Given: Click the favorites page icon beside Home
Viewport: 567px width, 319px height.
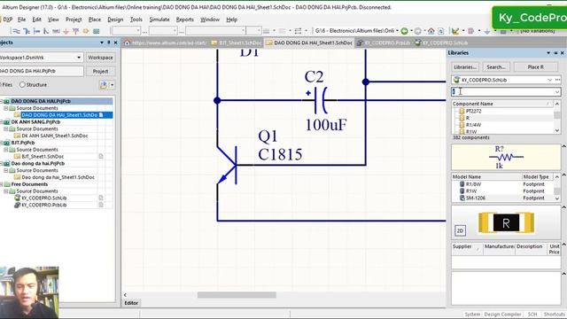Looking at the screenshot, I should click(441, 31).
